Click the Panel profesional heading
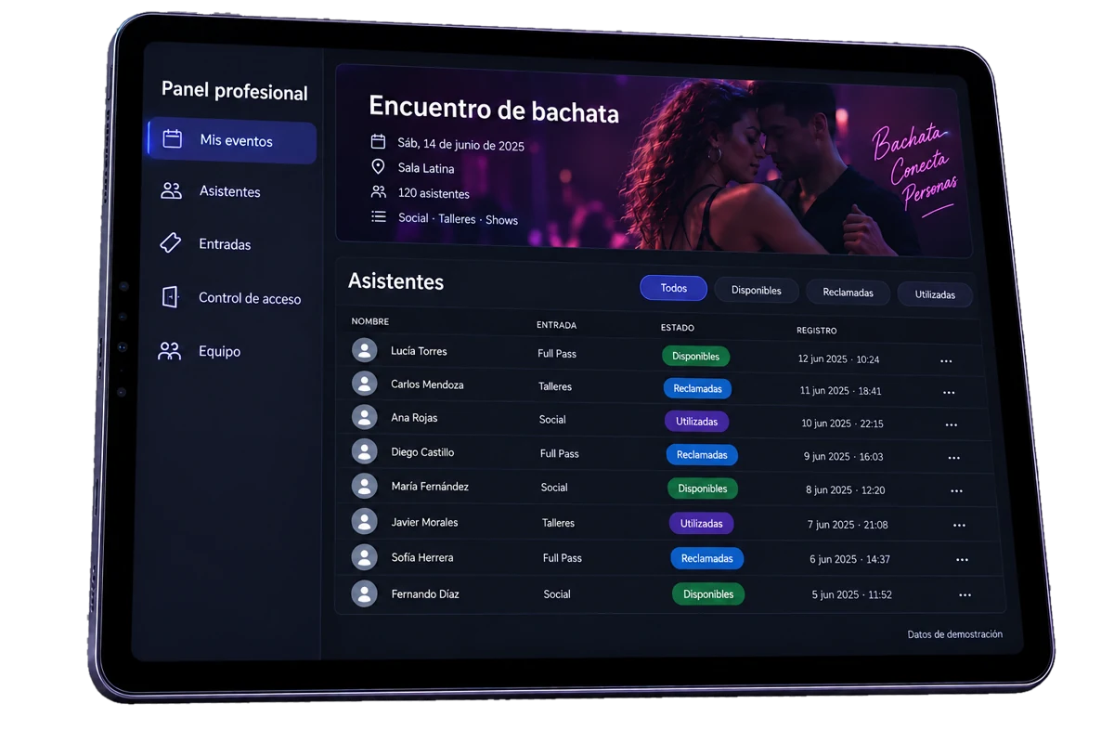1114x743 pixels. (x=235, y=91)
